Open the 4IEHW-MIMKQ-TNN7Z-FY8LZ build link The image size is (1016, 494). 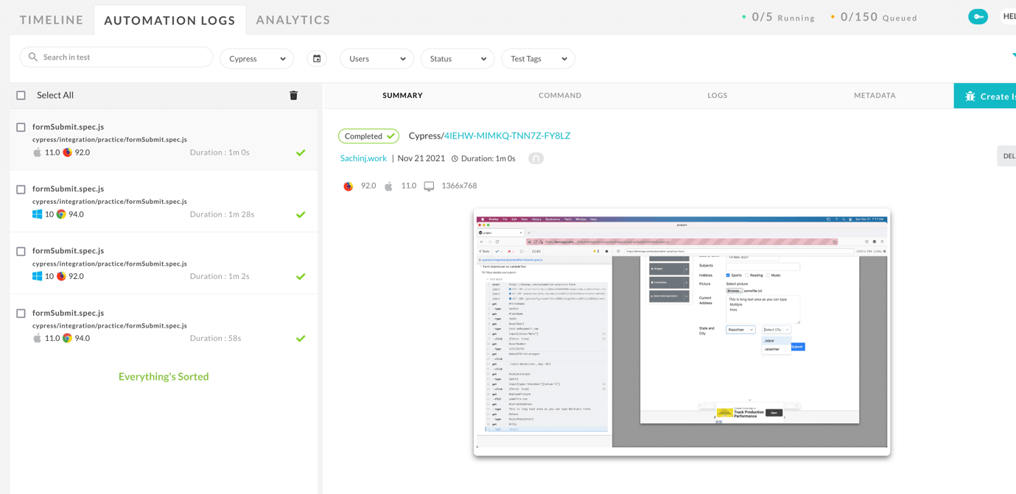tap(507, 136)
